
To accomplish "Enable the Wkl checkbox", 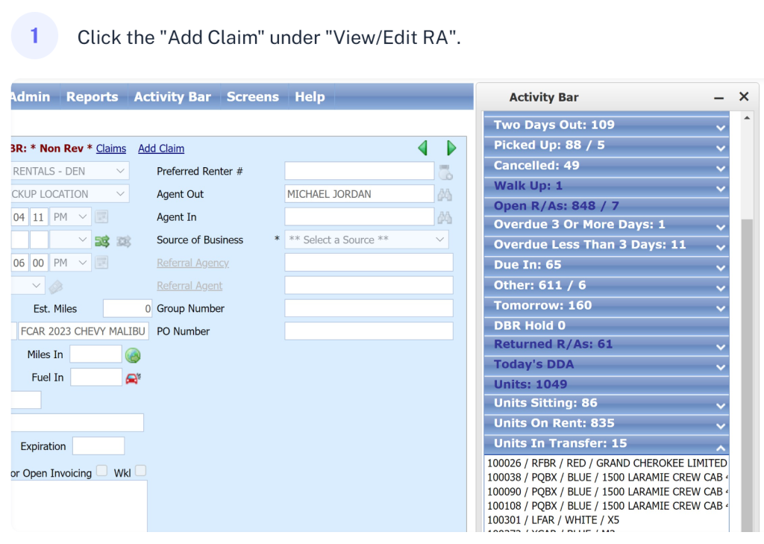I will tap(140, 471).
